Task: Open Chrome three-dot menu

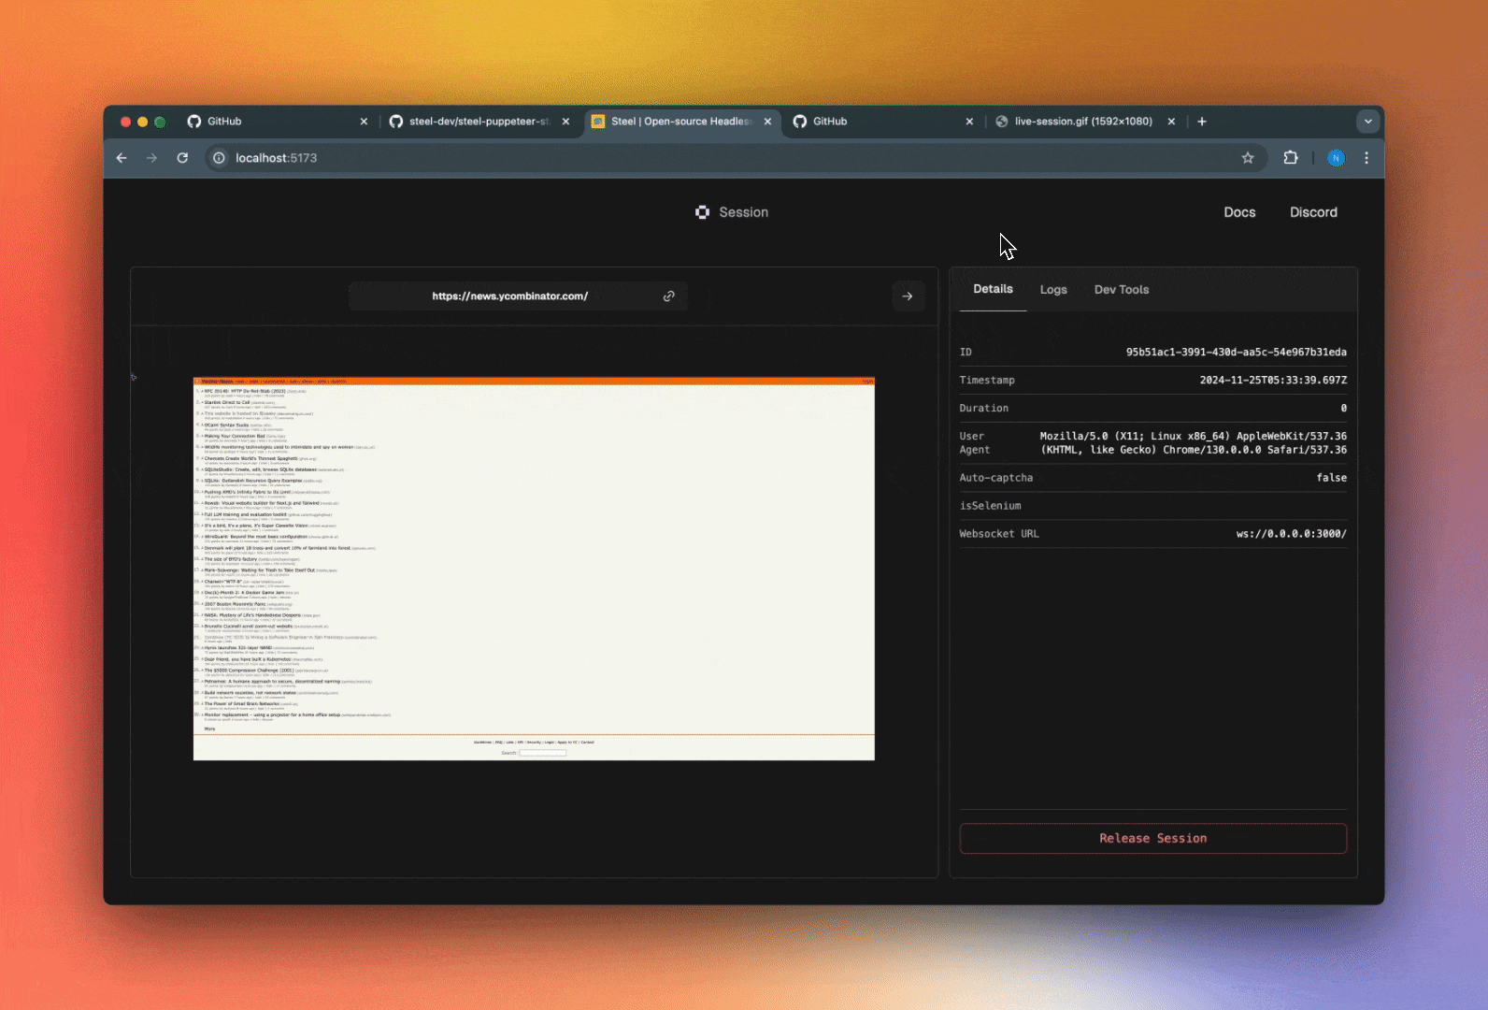Action: click(x=1366, y=158)
